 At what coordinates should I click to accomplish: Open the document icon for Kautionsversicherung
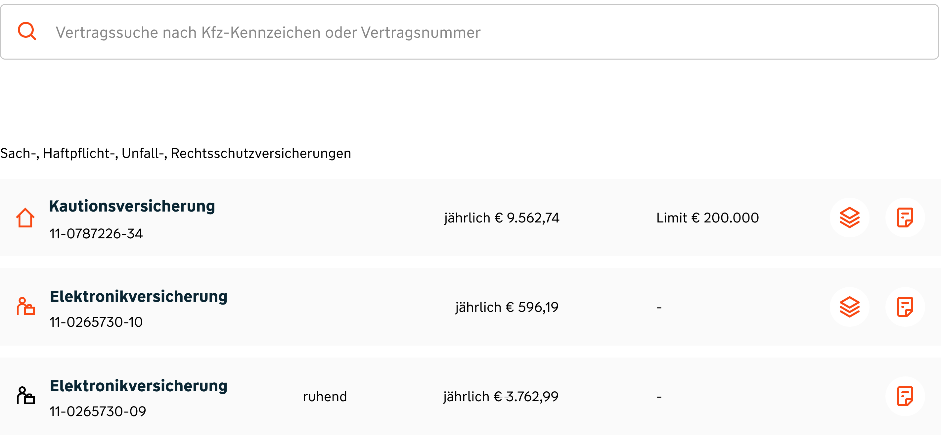pyautogui.click(x=905, y=217)
